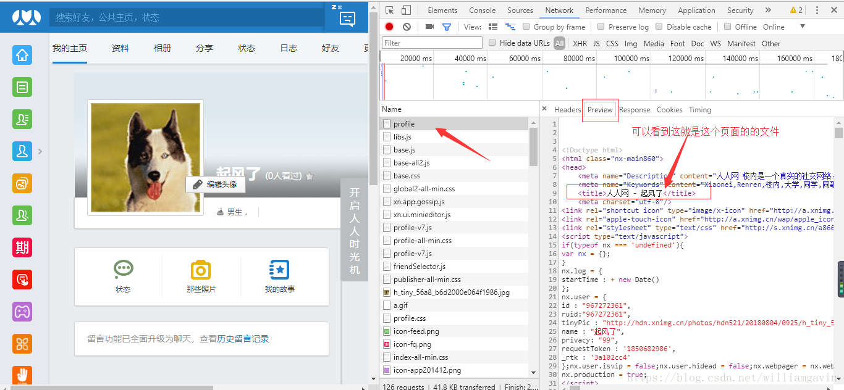Open the 我的故事 star icon
Image resolution: width=844 pixels, height=390 pixels.
pos(279,270)
